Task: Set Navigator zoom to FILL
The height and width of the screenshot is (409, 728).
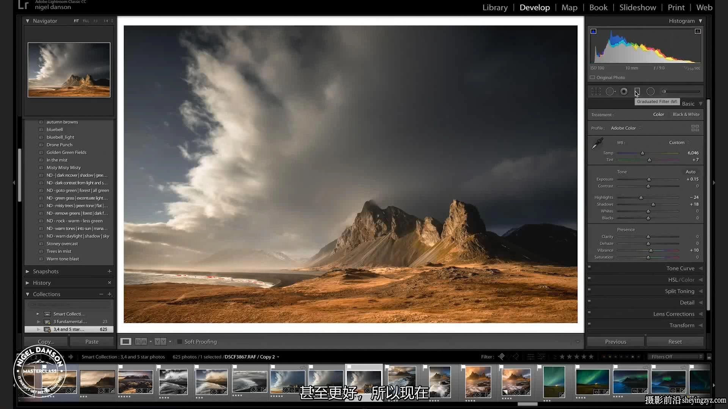Action: (x=86, y=21)
